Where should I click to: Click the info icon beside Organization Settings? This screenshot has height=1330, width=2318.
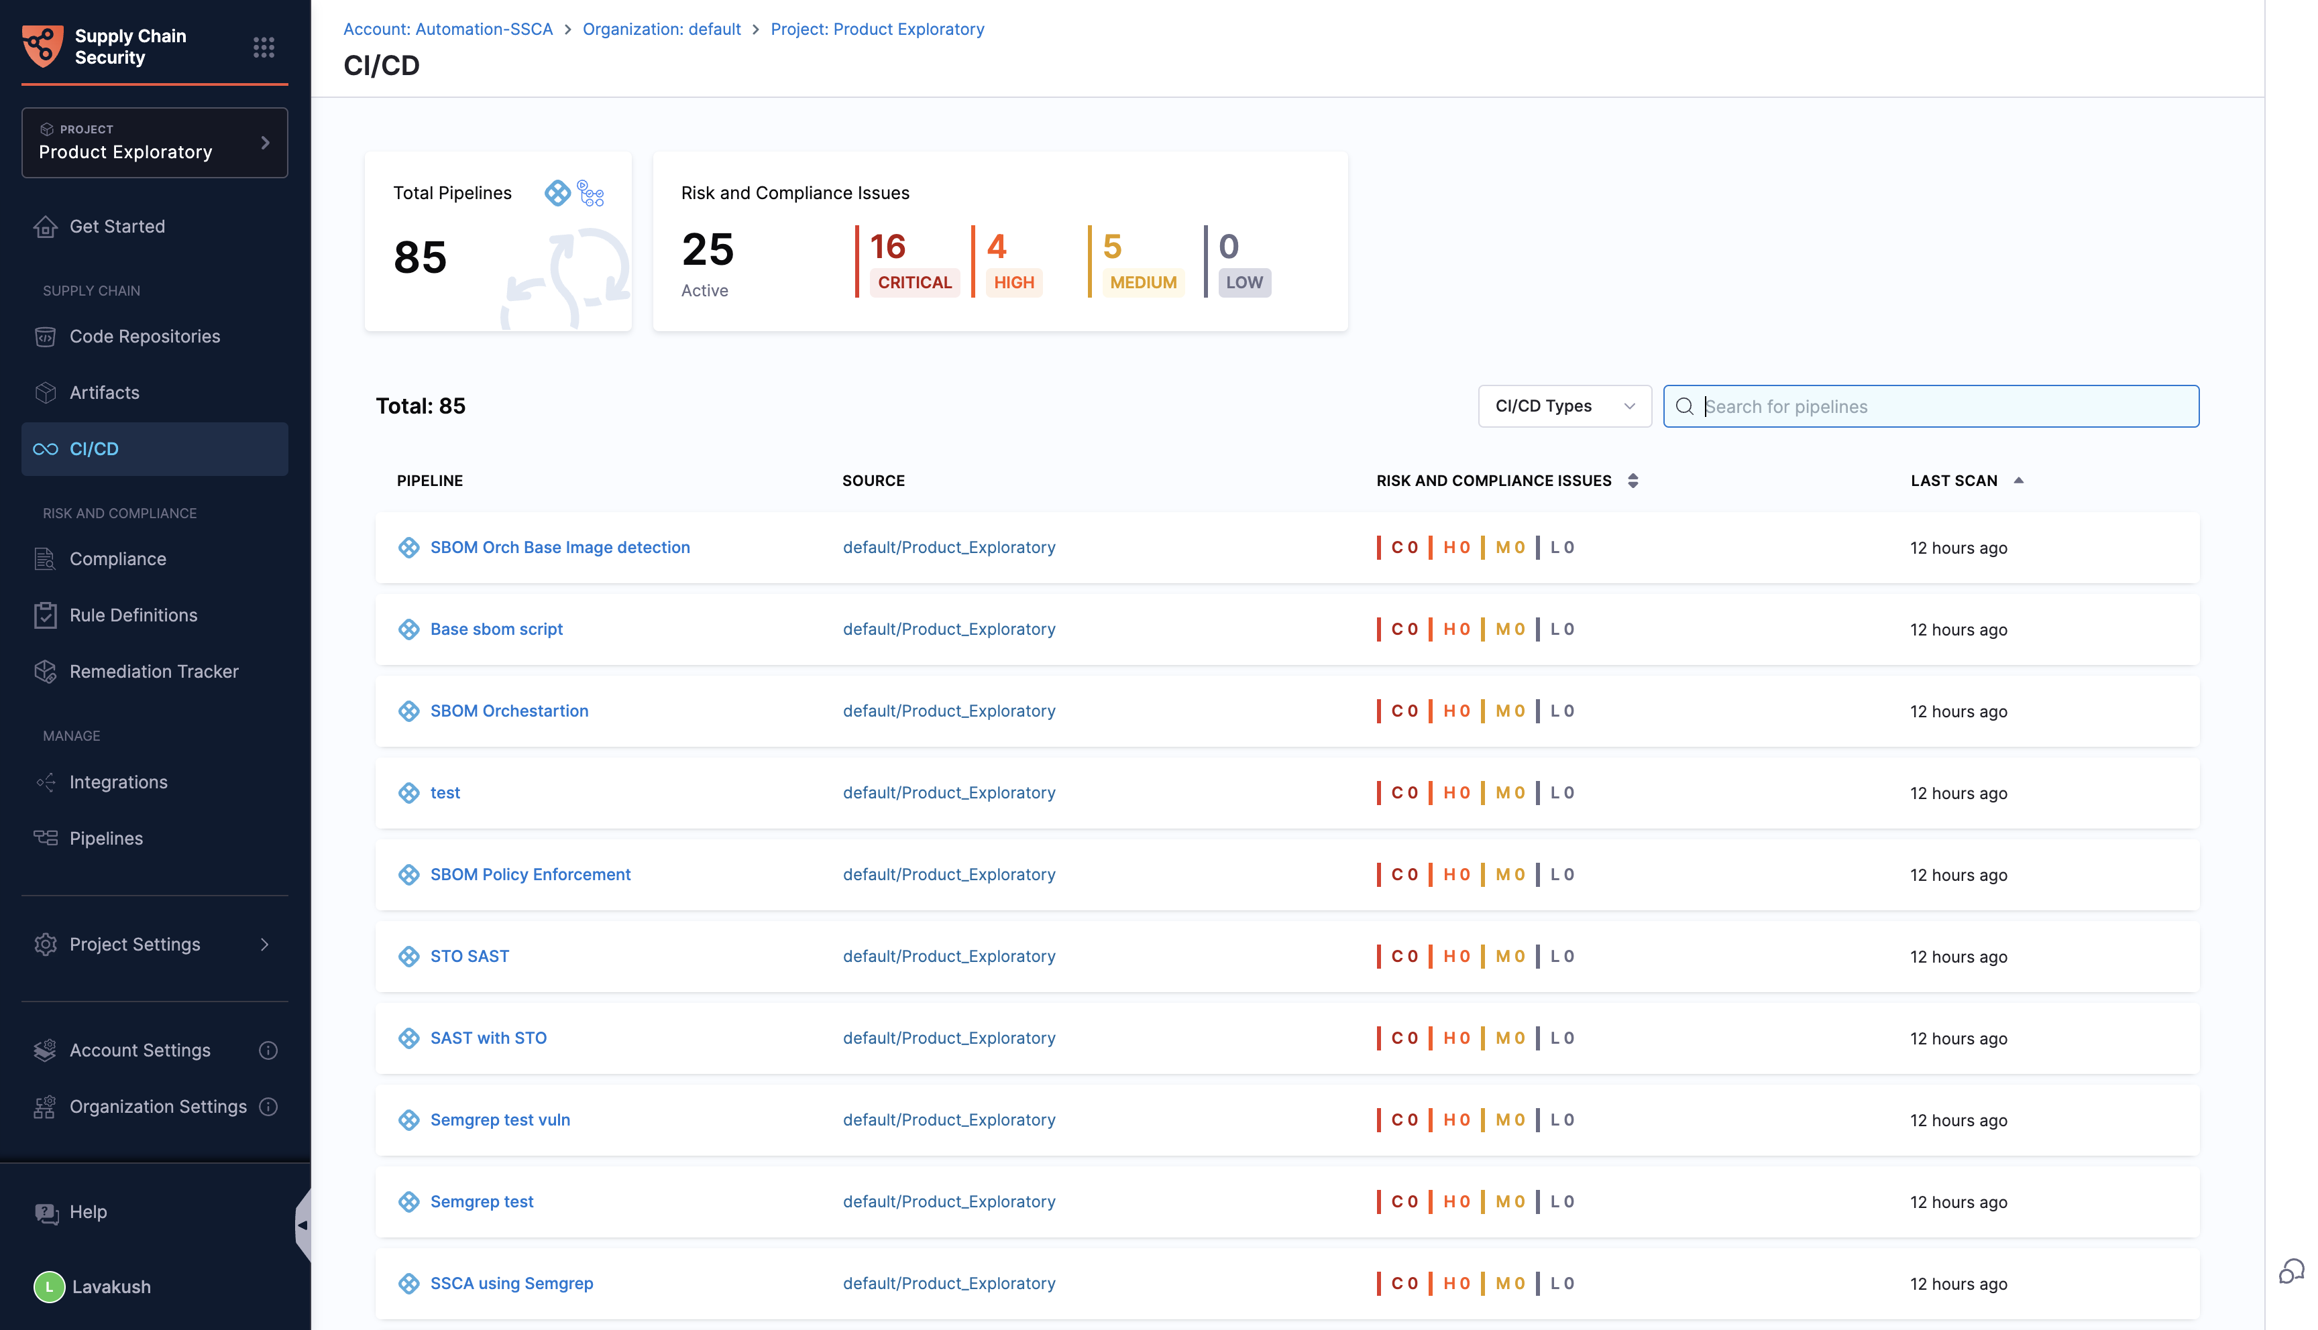(268, 1106)
